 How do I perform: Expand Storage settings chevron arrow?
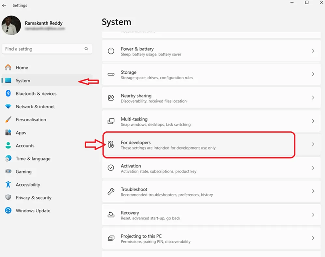click(x=313, y=74)
